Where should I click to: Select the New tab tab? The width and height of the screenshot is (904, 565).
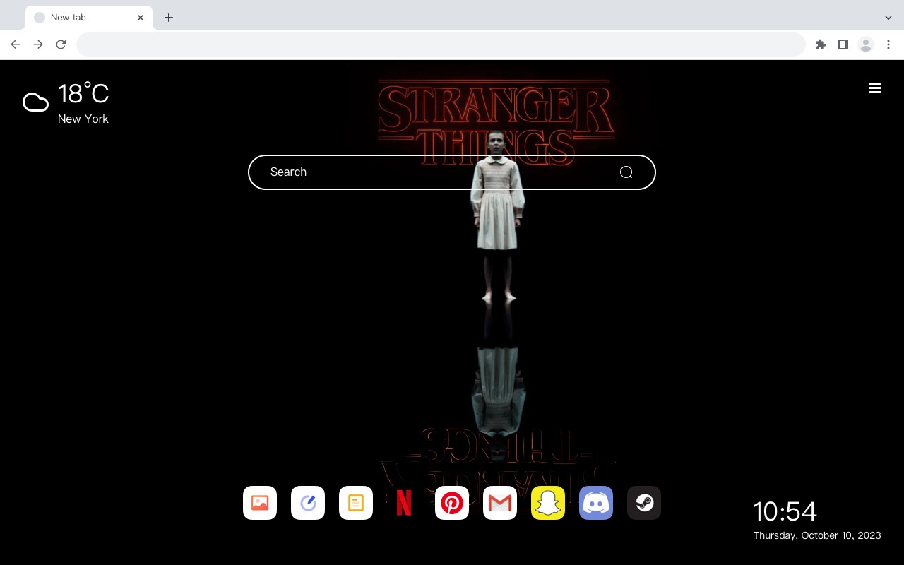(x=89, y=18)
